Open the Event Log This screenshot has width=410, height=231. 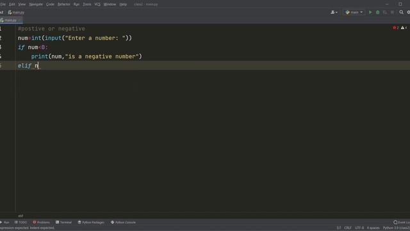coord(402,223)
